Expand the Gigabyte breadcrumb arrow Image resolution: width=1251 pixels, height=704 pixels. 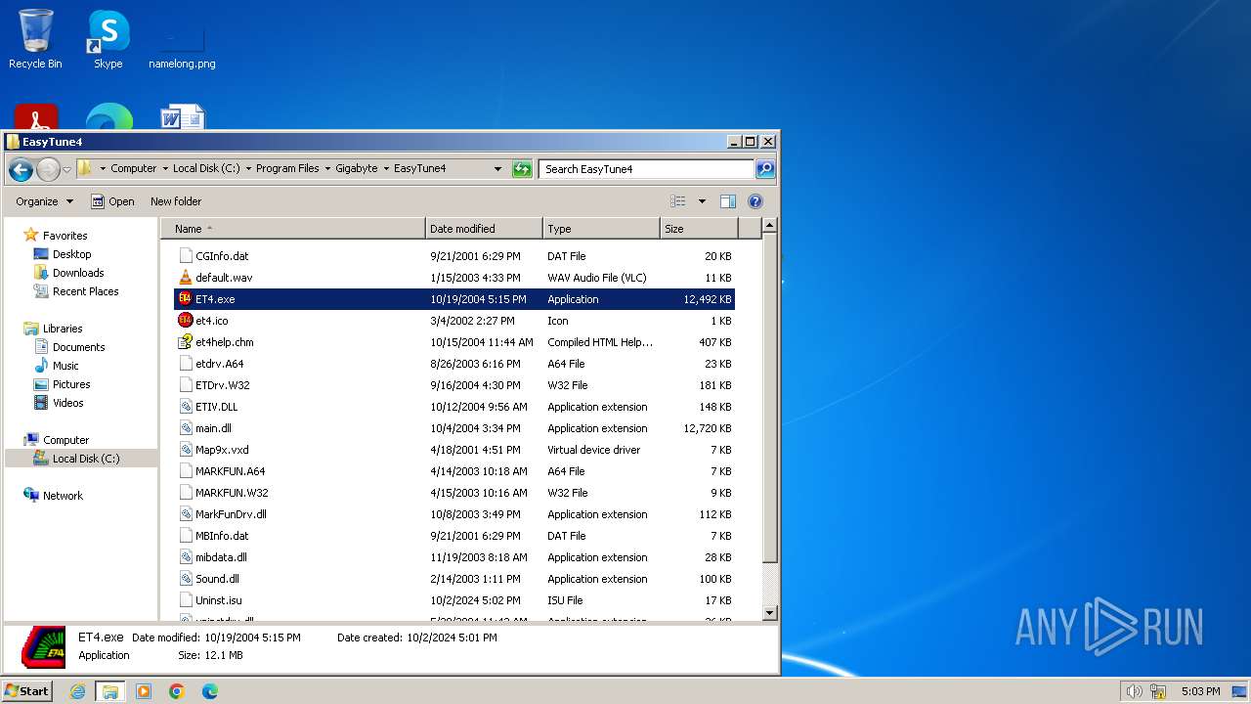click(x=386, y=168)
